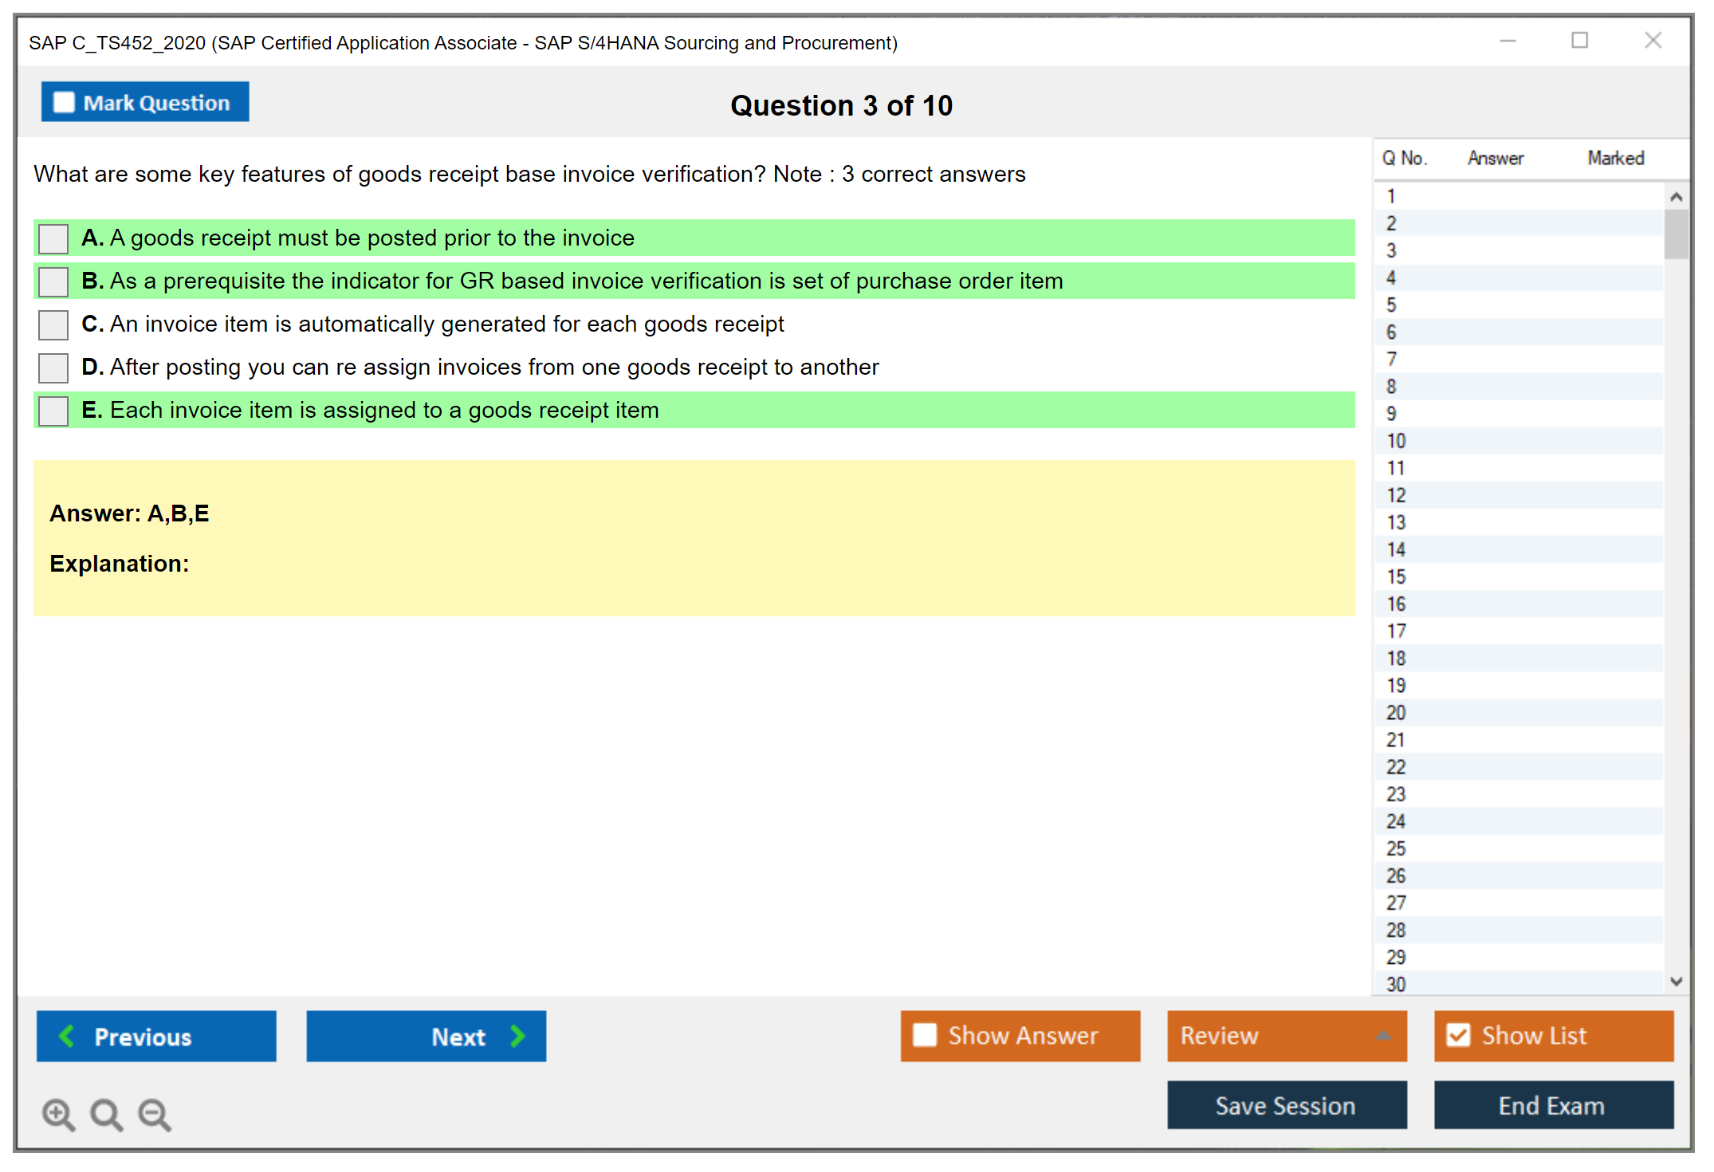1714x1172 pixels.
Task: Check answer option A checkbox
Action: click(x=53, y=238)
